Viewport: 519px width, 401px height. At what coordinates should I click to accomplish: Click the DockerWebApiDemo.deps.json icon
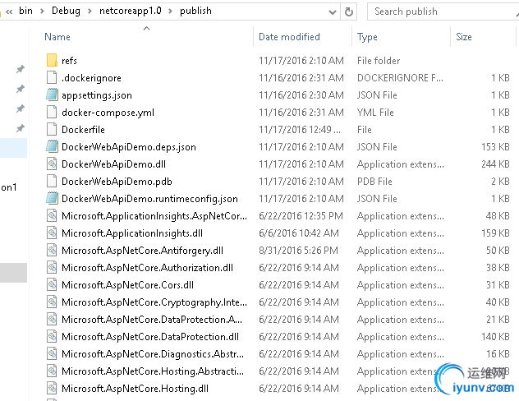tap(52, 146)
